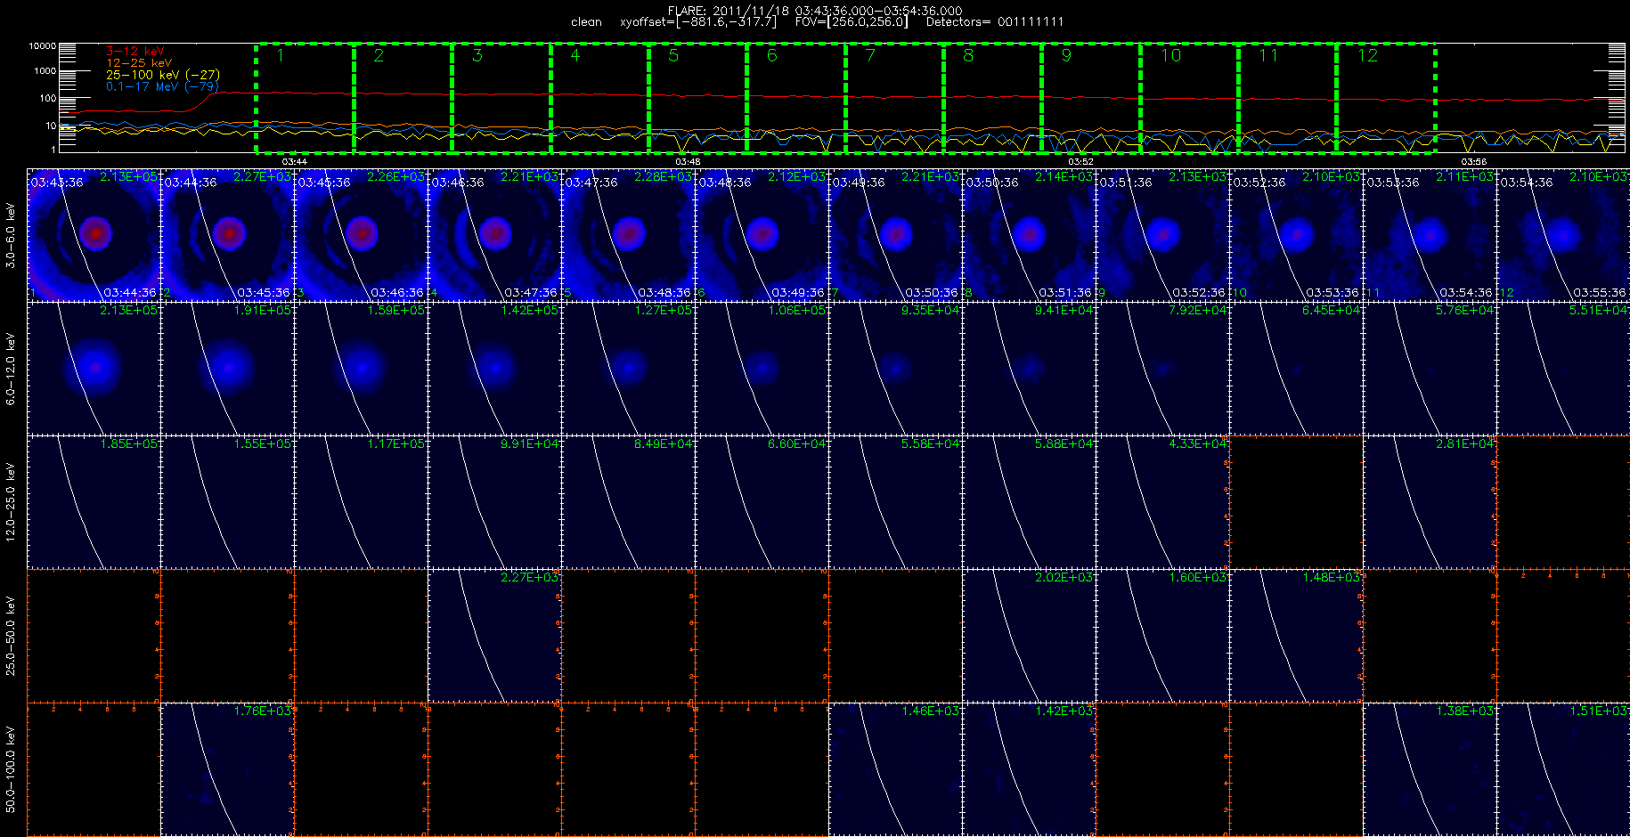Select time interval box 6 in light curve
This screenshot has width=1630, height=837.
796,98
